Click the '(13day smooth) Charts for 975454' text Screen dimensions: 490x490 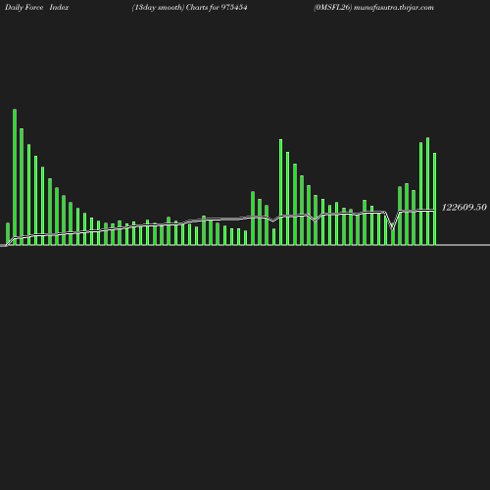pos(189,8)
